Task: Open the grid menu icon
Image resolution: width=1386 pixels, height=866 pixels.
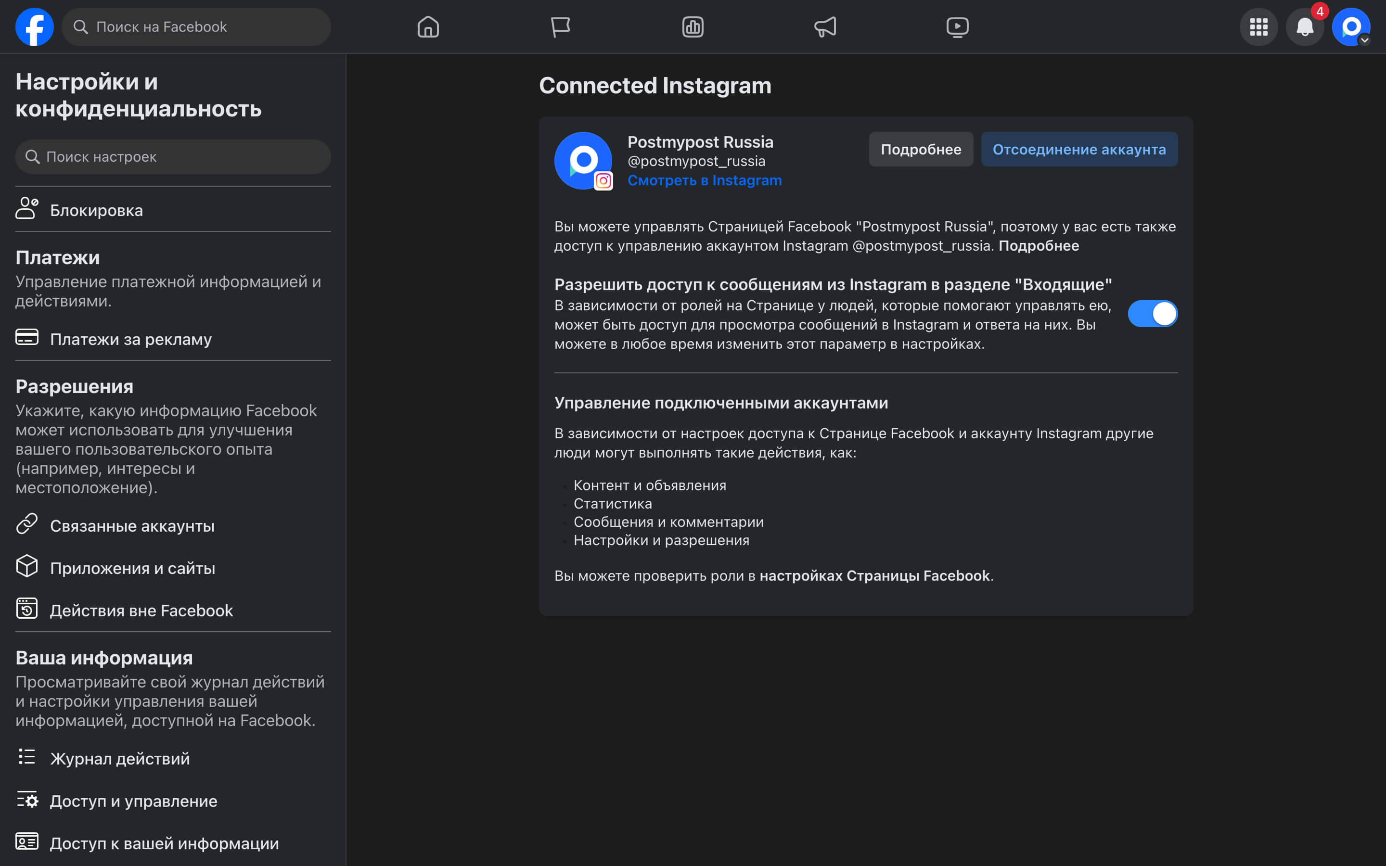Action: coord(1258,27)
